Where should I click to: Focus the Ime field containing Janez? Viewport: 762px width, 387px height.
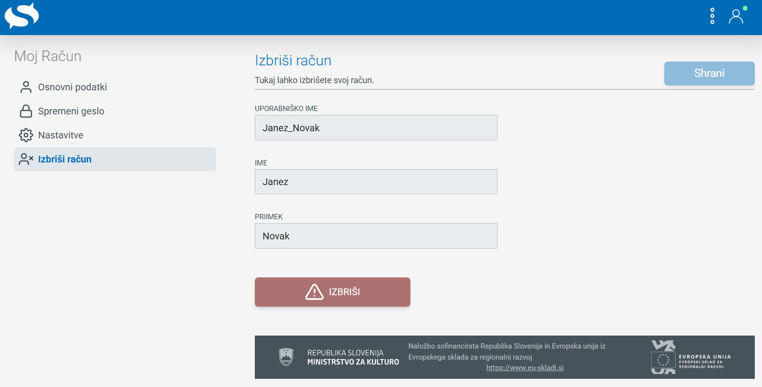376,182
